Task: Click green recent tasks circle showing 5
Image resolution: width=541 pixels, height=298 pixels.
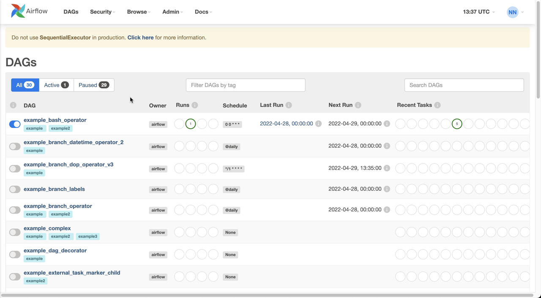Action: pos(457,124)
